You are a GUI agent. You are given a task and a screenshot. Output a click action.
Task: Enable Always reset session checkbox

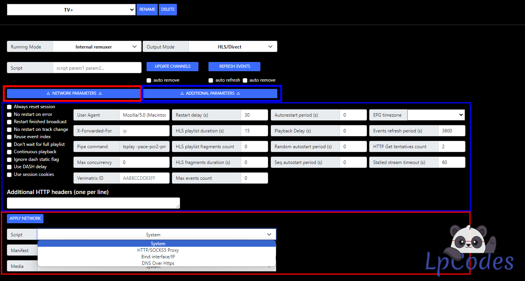point(9,107)
